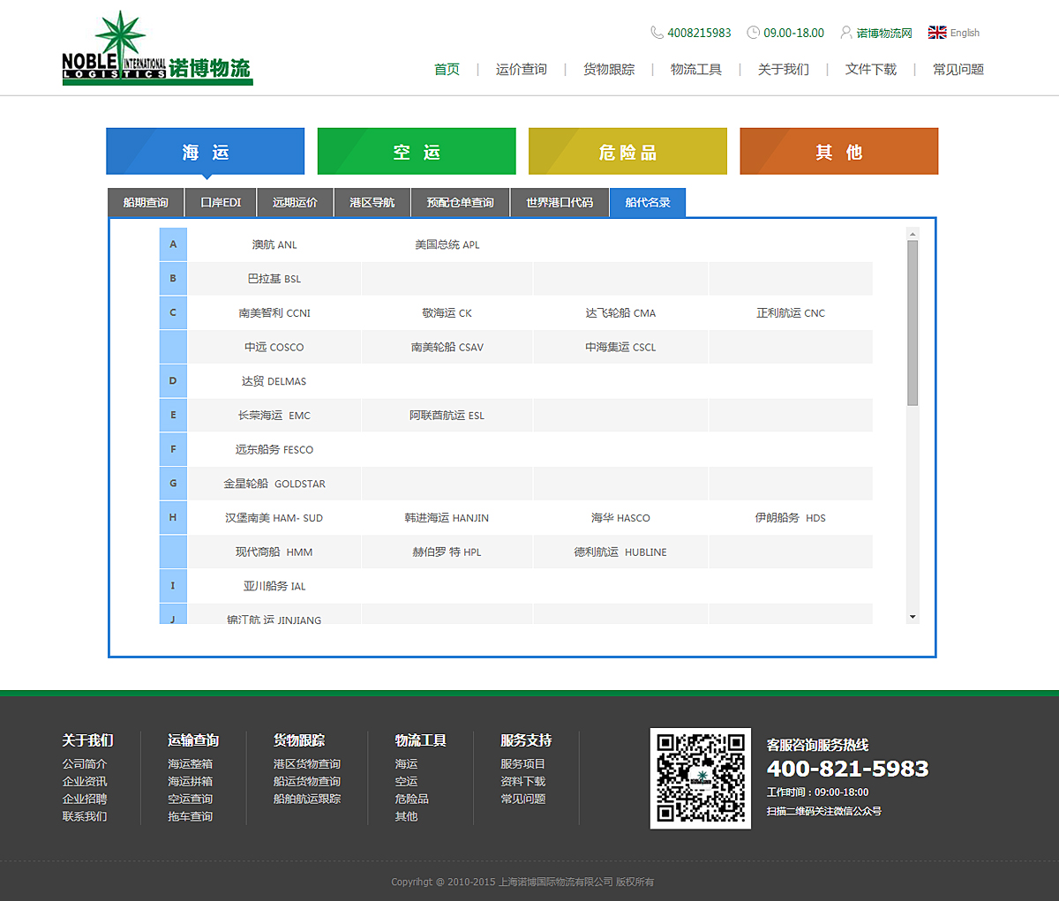Select the green 空运 category button

417,151
